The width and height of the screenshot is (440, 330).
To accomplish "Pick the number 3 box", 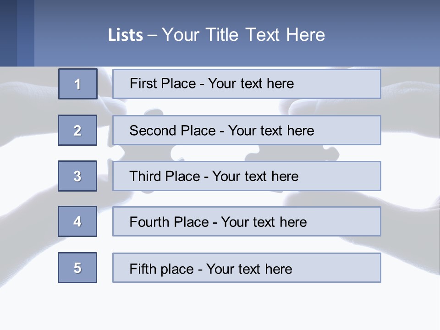I will pyautogui.click(x=77, y=176).
